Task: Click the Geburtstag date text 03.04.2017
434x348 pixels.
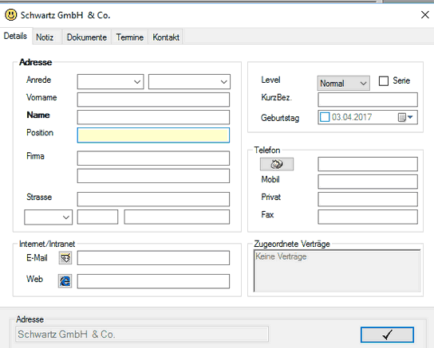Action: point(352,117)
